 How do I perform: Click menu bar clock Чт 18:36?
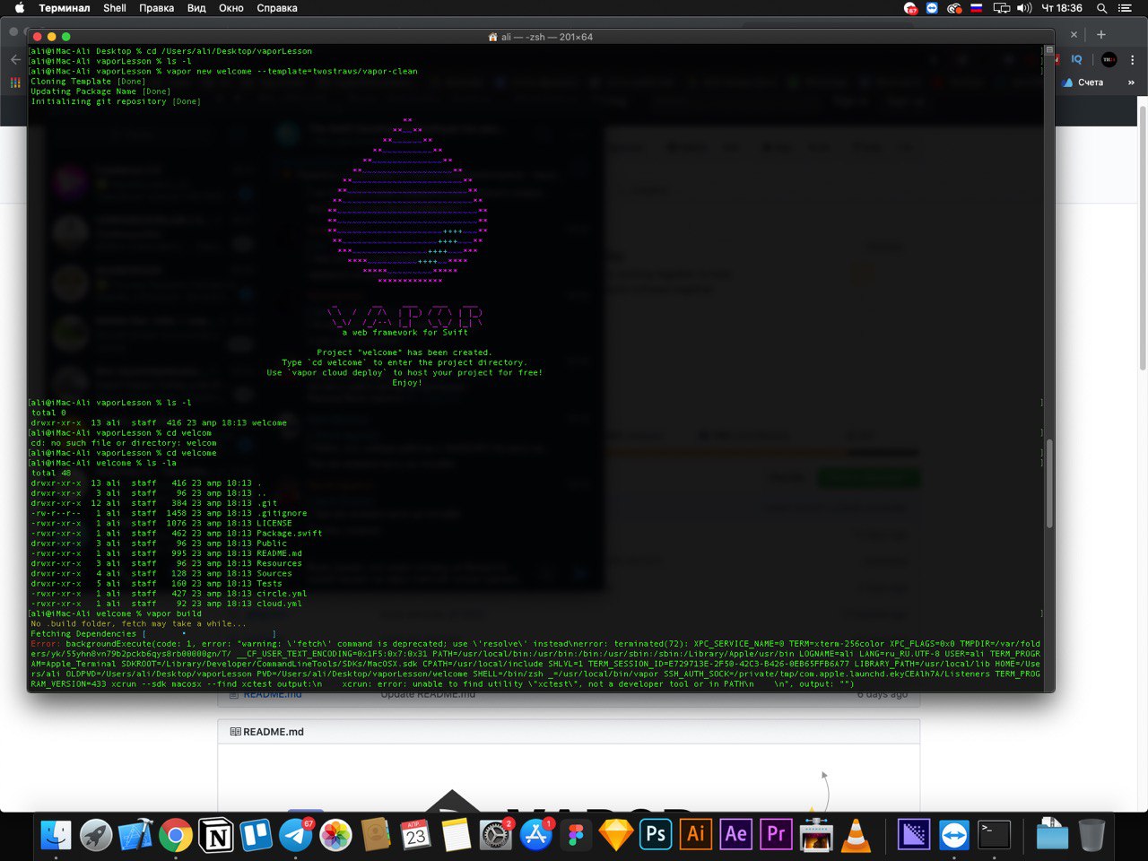click(1062, 8)
